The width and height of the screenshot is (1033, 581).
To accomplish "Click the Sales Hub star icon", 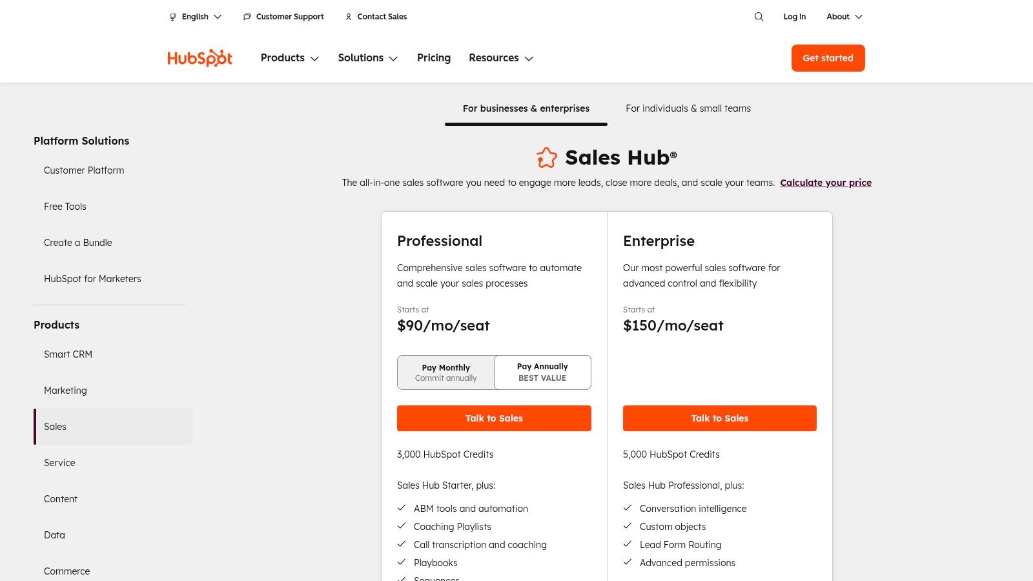I will tap(546, 158).
